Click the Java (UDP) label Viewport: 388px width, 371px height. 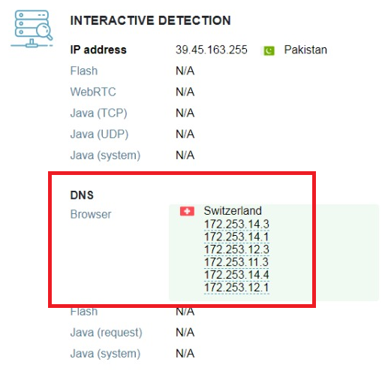pos(99,134)
